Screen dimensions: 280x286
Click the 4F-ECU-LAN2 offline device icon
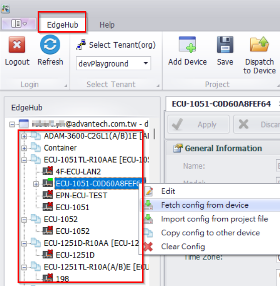coord(48,171)
